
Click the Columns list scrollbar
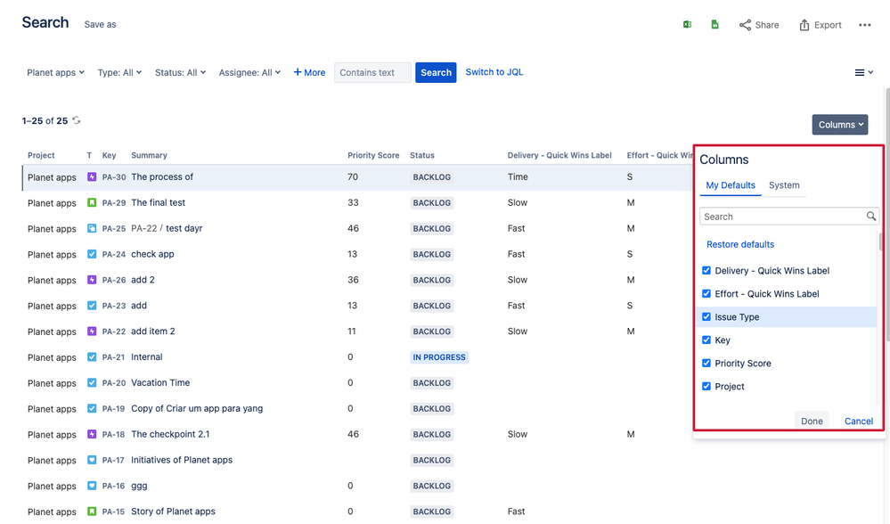[881, 242]
